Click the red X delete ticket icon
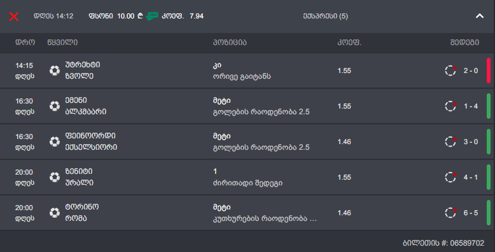This screenshot has height=252, width=495. coord(13,17)
